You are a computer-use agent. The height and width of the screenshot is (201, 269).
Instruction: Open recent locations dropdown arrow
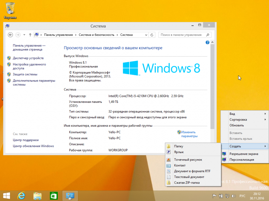[x=24, y=35]
